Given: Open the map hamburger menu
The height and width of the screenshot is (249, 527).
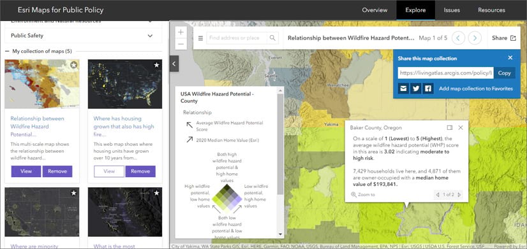Looking at the screenshot, I should (x=200, y=38).
